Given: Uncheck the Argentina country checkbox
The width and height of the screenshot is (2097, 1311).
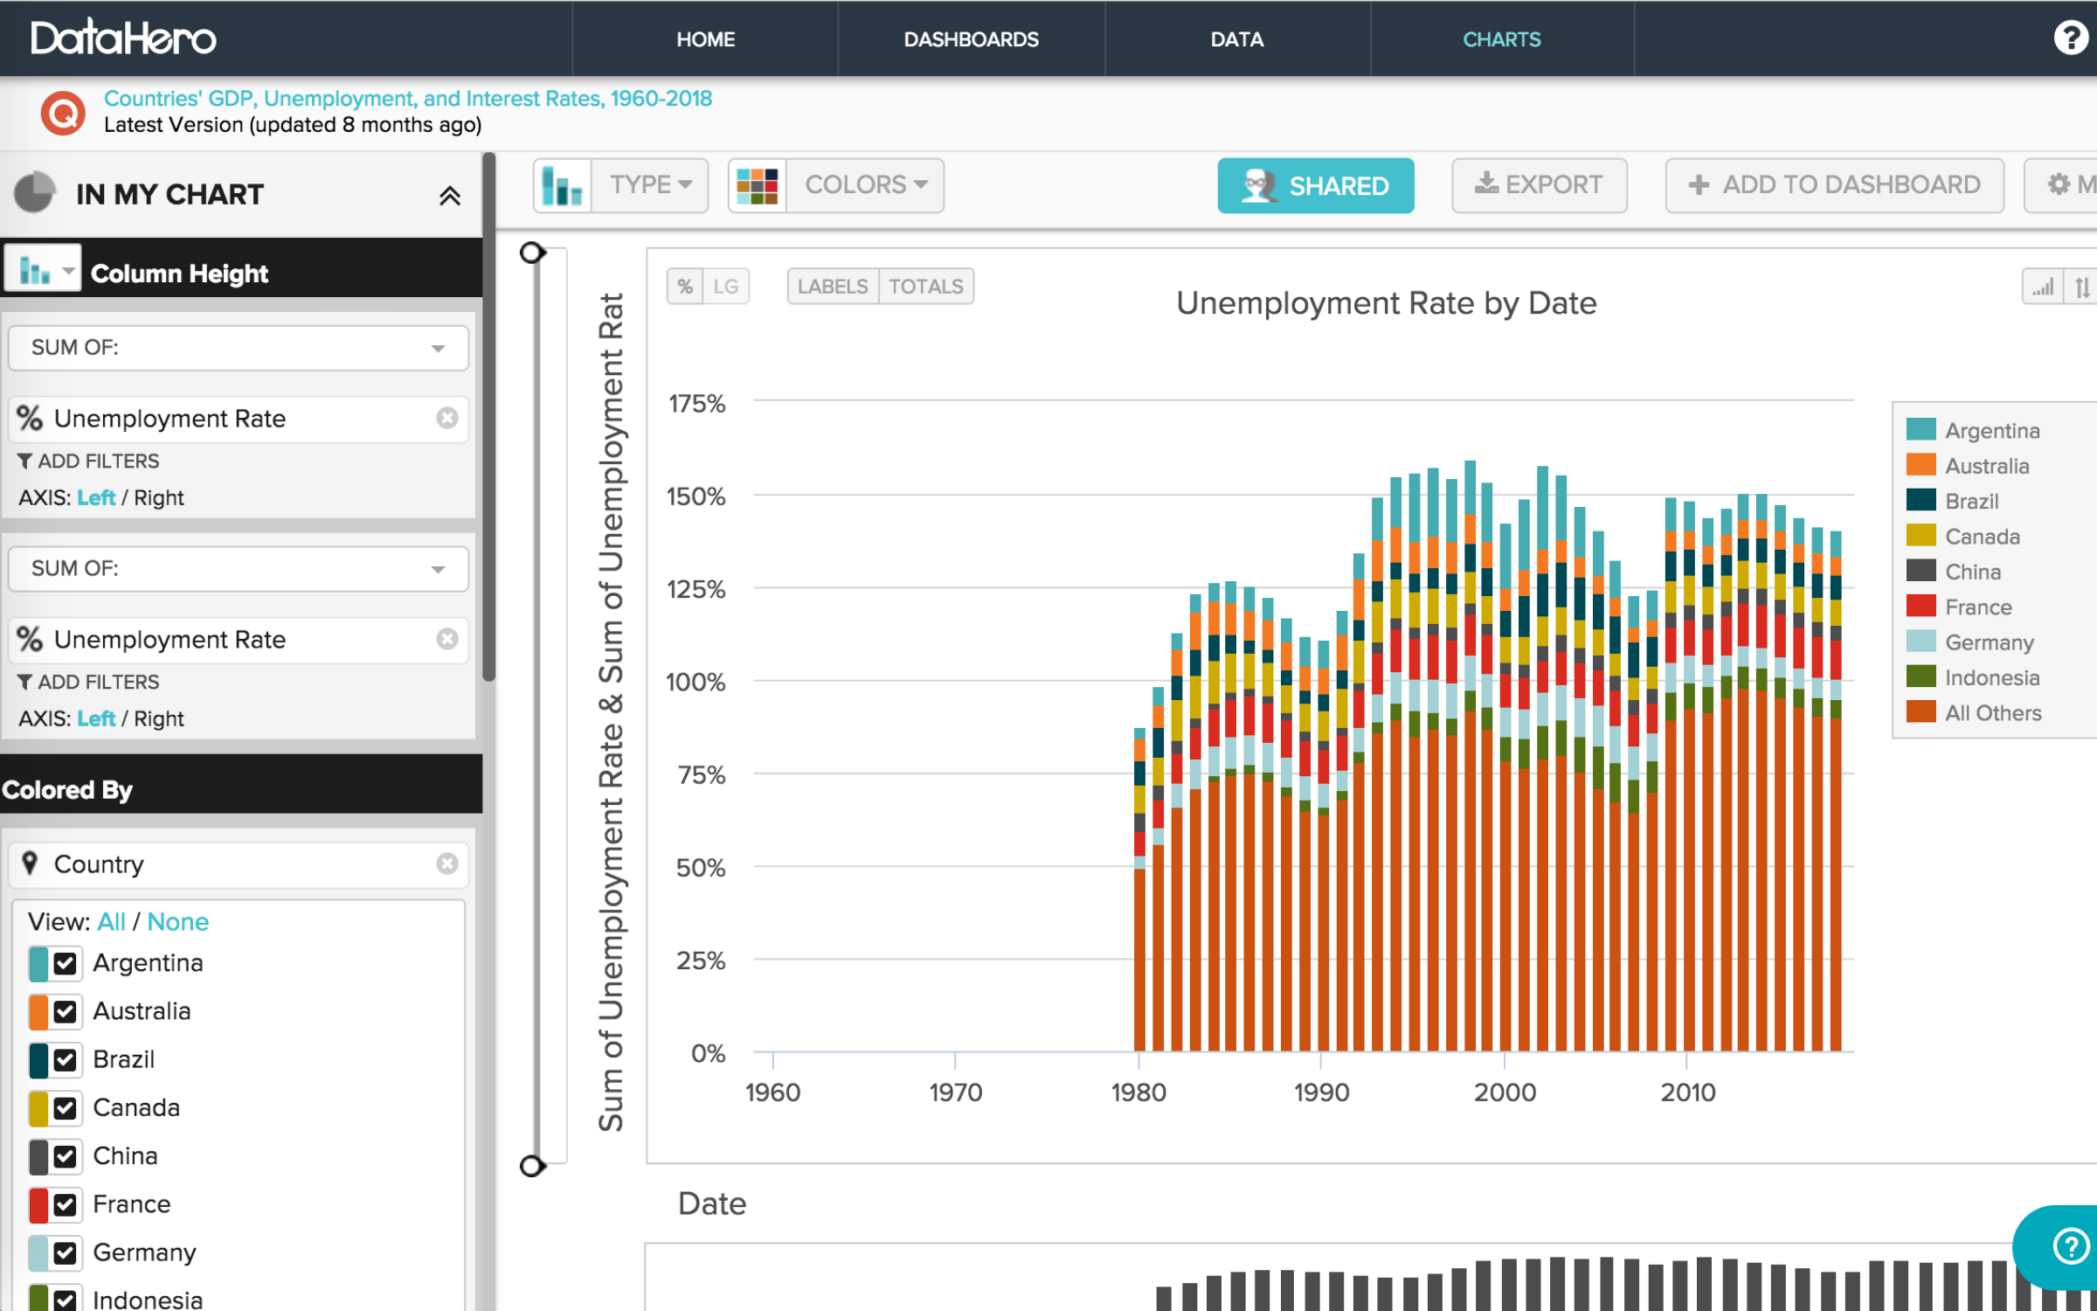Looking at the screenshot, I should tap(66, 963).
